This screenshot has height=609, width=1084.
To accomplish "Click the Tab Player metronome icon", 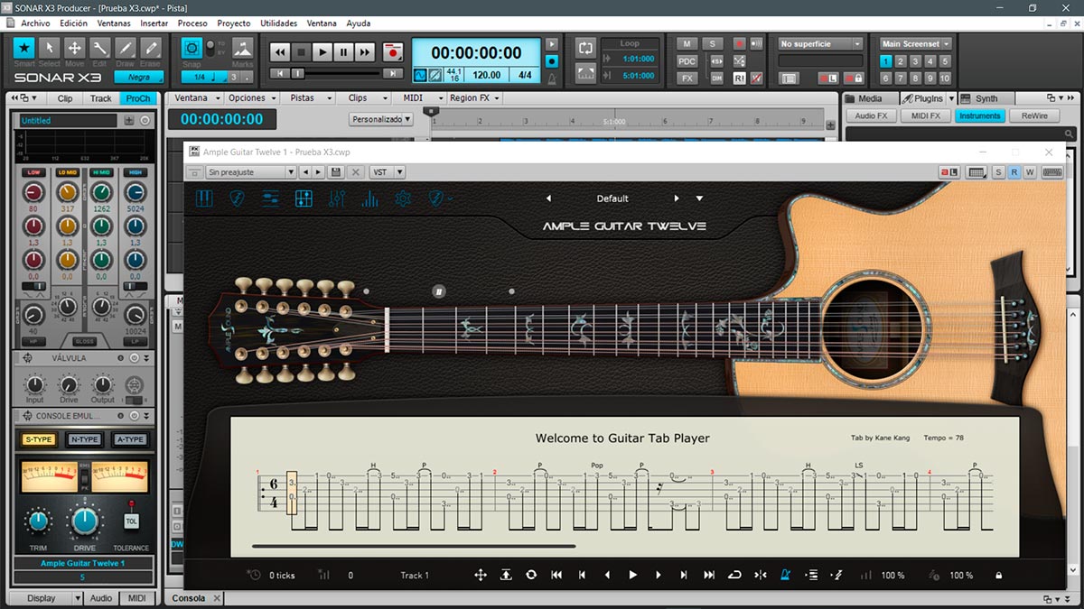I will point(786,575).
